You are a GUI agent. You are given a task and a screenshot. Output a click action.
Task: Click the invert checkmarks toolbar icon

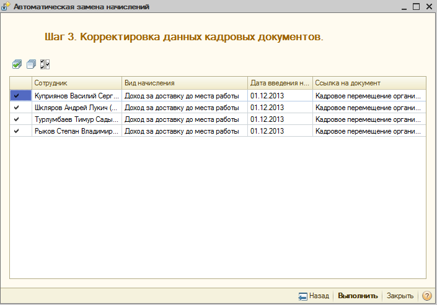click(45, 64)
